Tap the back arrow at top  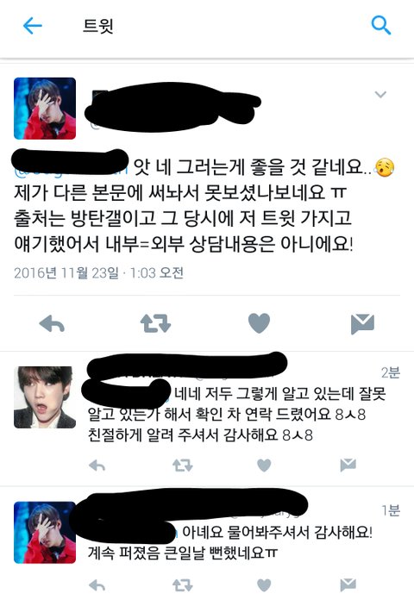click(x=33, y=26)
